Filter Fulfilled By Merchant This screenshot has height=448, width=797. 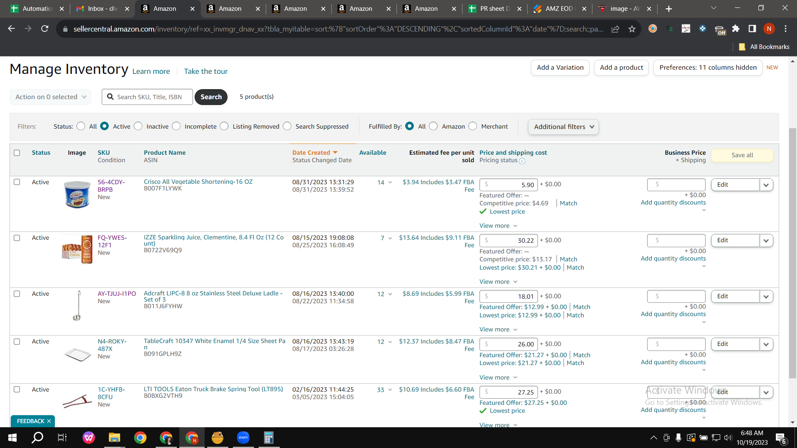[473, 126]
